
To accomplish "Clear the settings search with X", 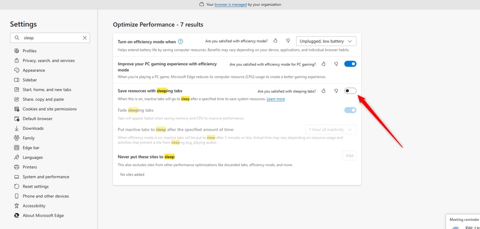I will [x=85, y=38].
